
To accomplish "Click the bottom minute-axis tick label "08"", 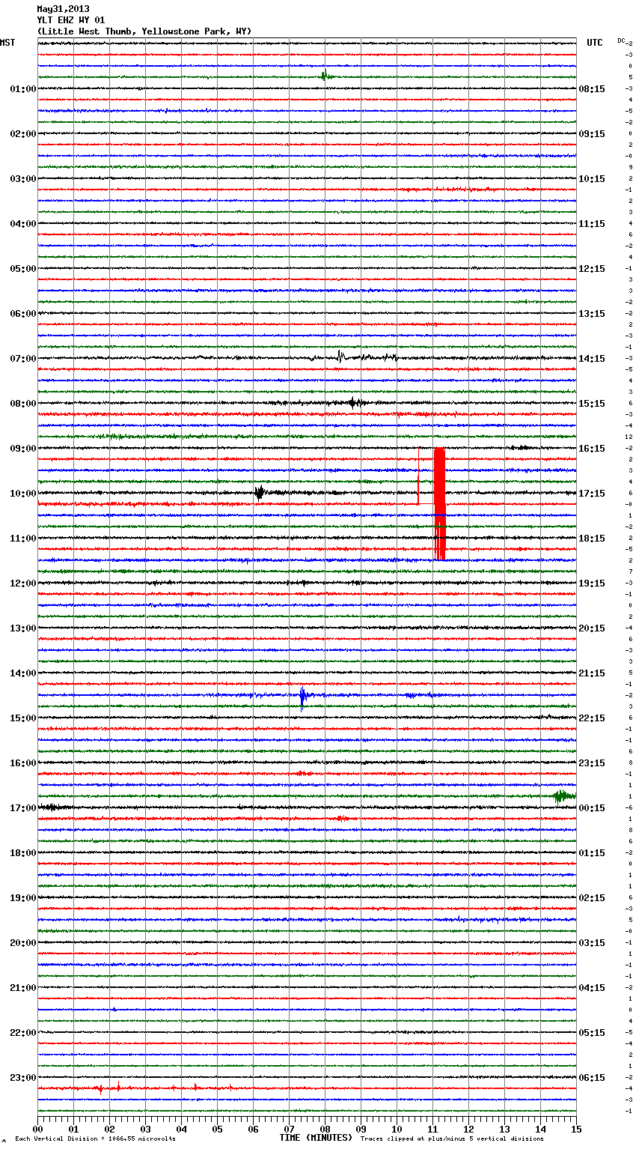I will [325, 1129].
